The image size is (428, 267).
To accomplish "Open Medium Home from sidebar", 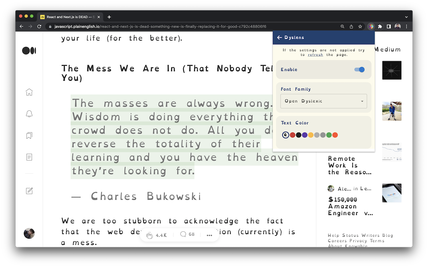I will 29,92.
